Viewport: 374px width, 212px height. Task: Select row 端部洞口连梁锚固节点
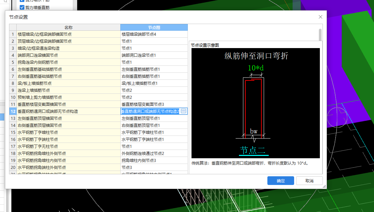coord(69,55)
